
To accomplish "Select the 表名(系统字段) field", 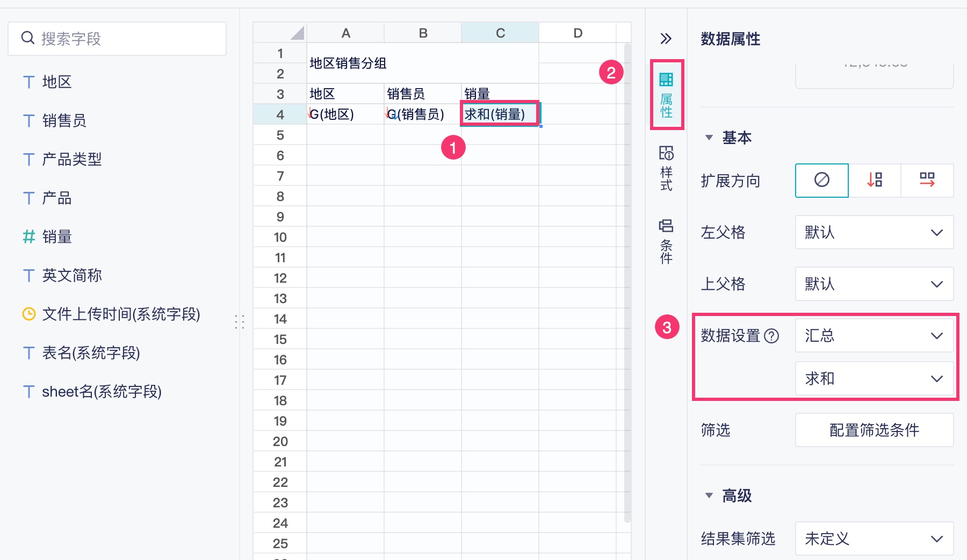I will pos(91,353).
